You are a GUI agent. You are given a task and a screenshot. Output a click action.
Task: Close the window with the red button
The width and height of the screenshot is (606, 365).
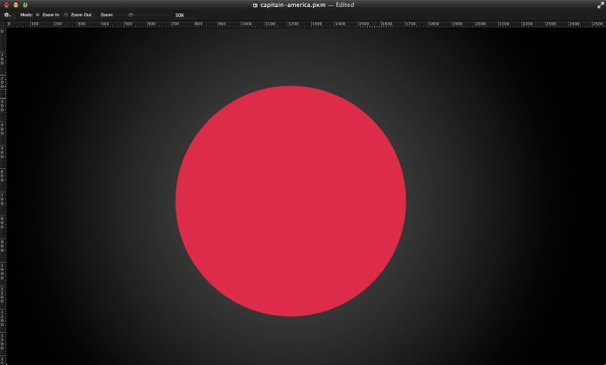5,4
